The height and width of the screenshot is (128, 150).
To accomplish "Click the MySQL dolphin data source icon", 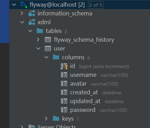I will pyautogui.click(x=24, y=5).
